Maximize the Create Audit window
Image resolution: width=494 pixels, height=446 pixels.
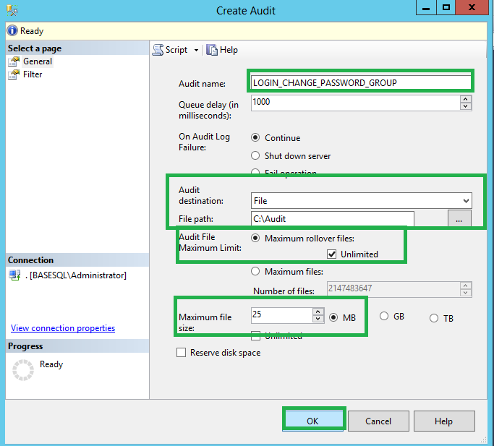pyautogui.click(x=446, y=7)
